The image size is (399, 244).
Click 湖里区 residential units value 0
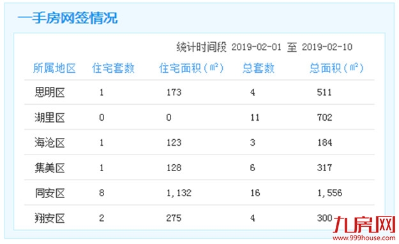102,118
